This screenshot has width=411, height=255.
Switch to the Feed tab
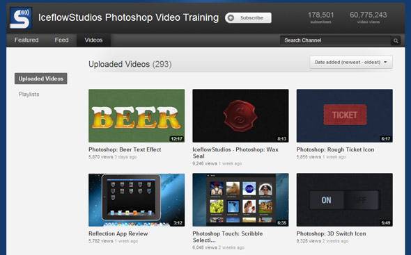[61, 40]
